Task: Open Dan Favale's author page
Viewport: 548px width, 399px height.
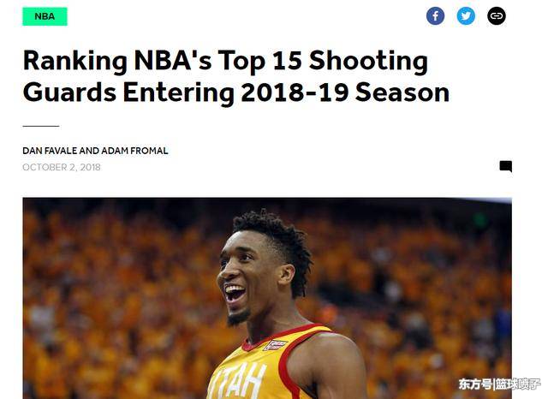Action: pyautogui.click(x=50, y=151)
